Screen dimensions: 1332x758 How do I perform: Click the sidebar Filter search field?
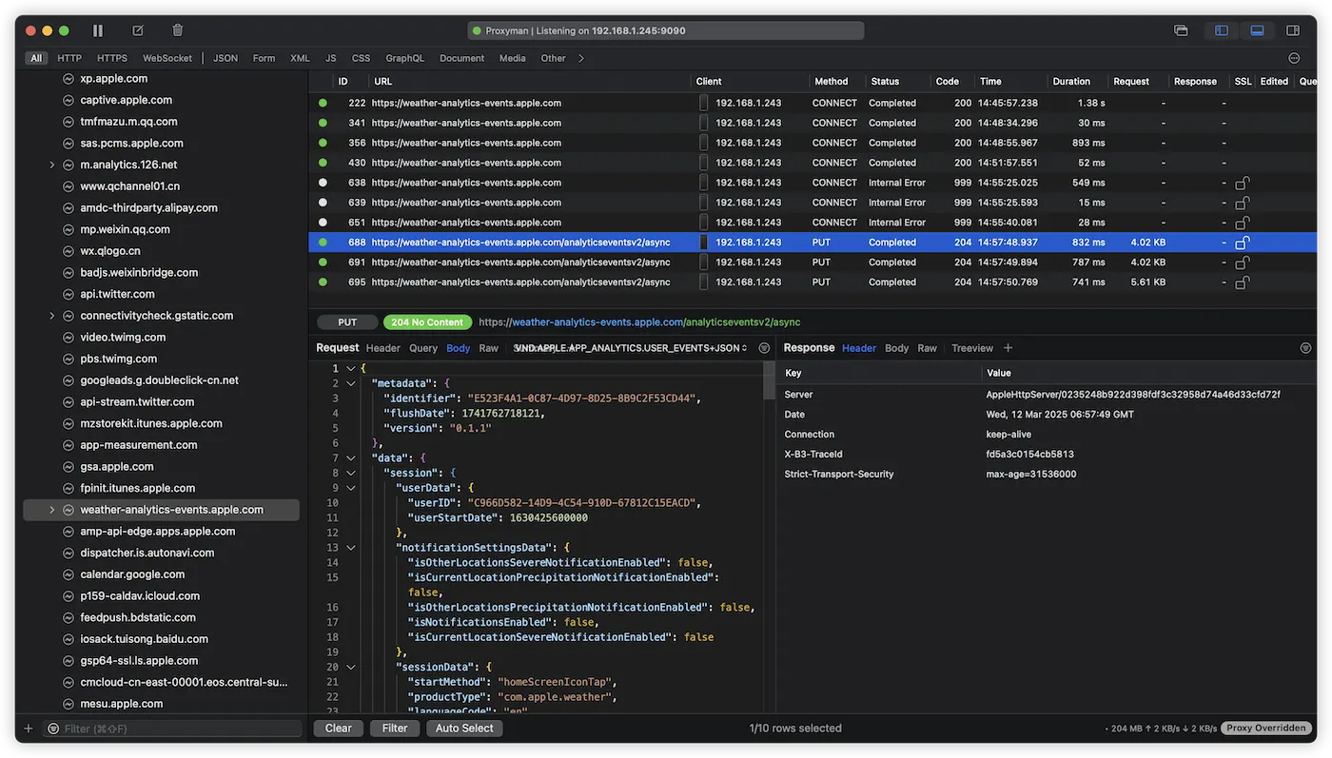coord(173,729)
